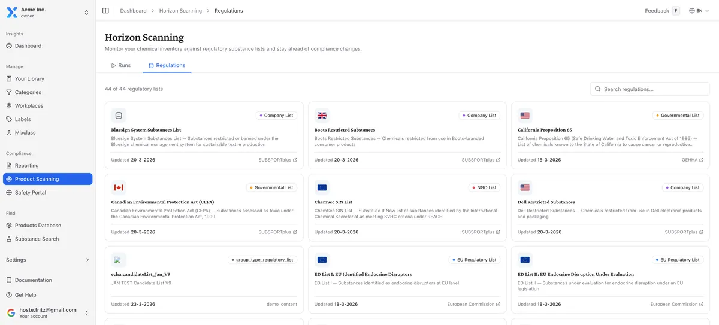Screen dimensions: 719x325
Task: Click the CEPA Canadian flag icon
Action: [119, 187]
